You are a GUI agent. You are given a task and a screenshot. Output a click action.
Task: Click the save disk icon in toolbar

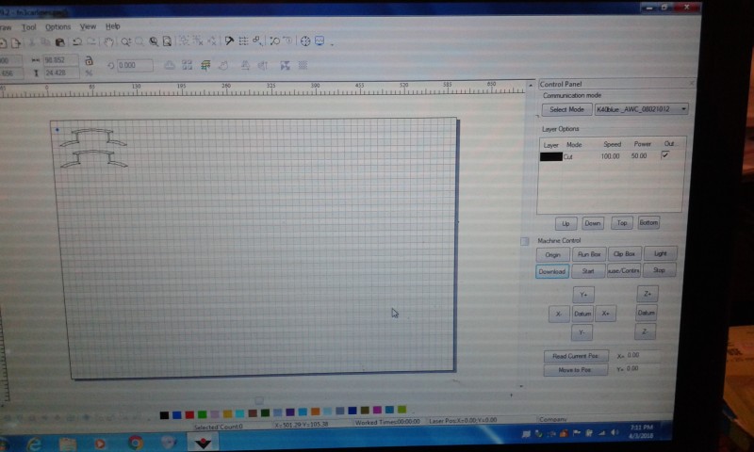coord(59,41)
